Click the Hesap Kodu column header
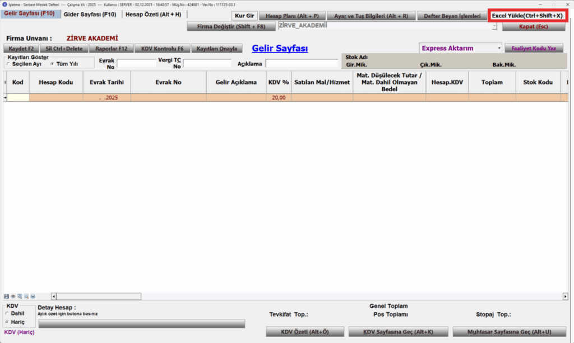This screenshot has width=574, height=343. coord(56,82)
